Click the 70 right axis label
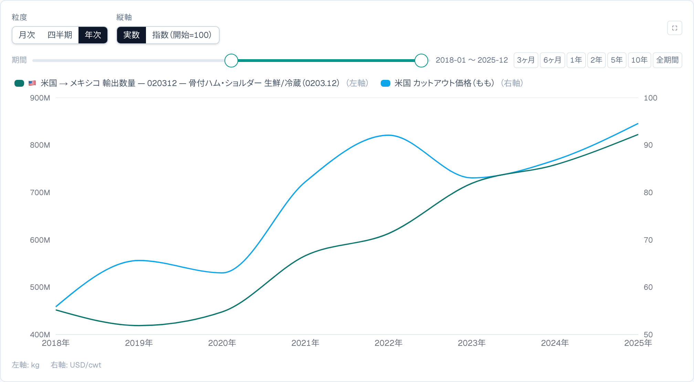This screenshot has width=694, height=382. tap(648, 240)
